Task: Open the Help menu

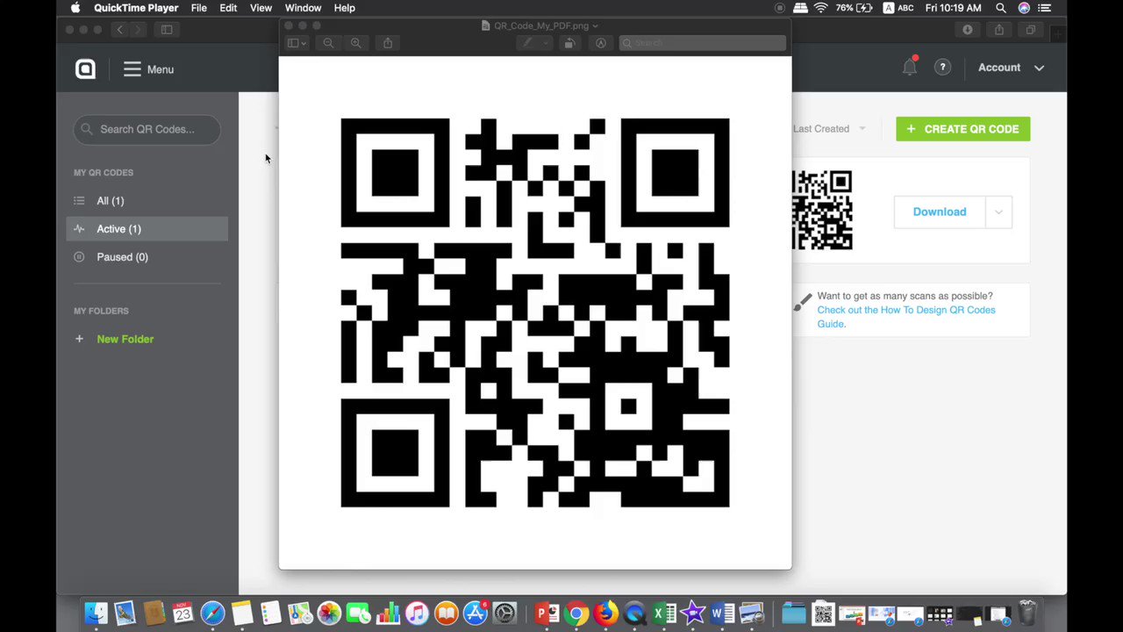Action: (x=344, y=8)
